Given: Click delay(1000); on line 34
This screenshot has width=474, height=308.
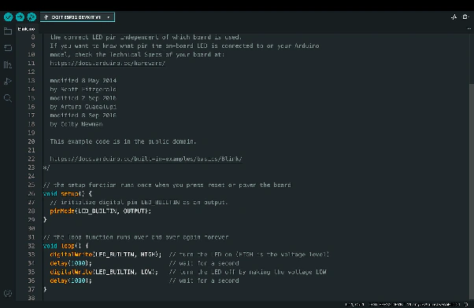Looking at the screenshot, I should [71, 263].
